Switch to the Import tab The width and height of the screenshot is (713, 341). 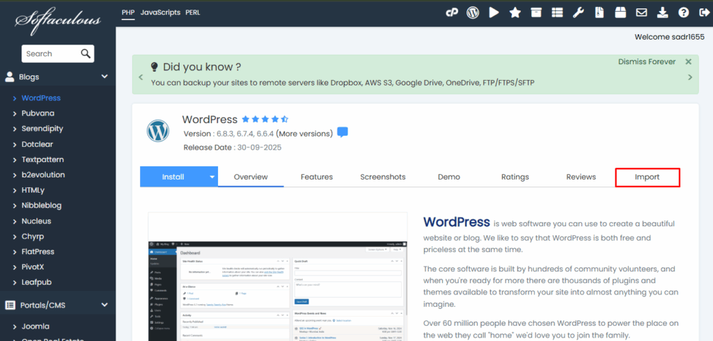[647, 177]
